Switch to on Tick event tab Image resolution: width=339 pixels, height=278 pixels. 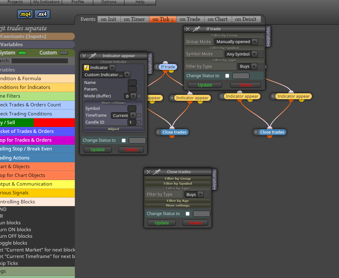click(162, 19)
